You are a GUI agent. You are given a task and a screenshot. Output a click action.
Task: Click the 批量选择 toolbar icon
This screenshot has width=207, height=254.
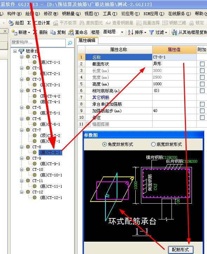(139, 23)
